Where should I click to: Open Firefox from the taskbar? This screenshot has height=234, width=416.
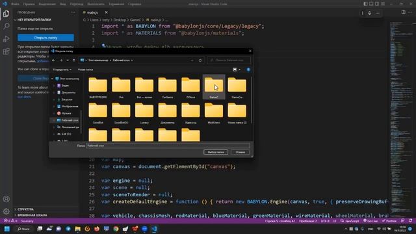click(x=97, y=229)
